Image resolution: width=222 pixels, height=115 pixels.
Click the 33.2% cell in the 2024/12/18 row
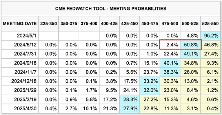(150, 81)
